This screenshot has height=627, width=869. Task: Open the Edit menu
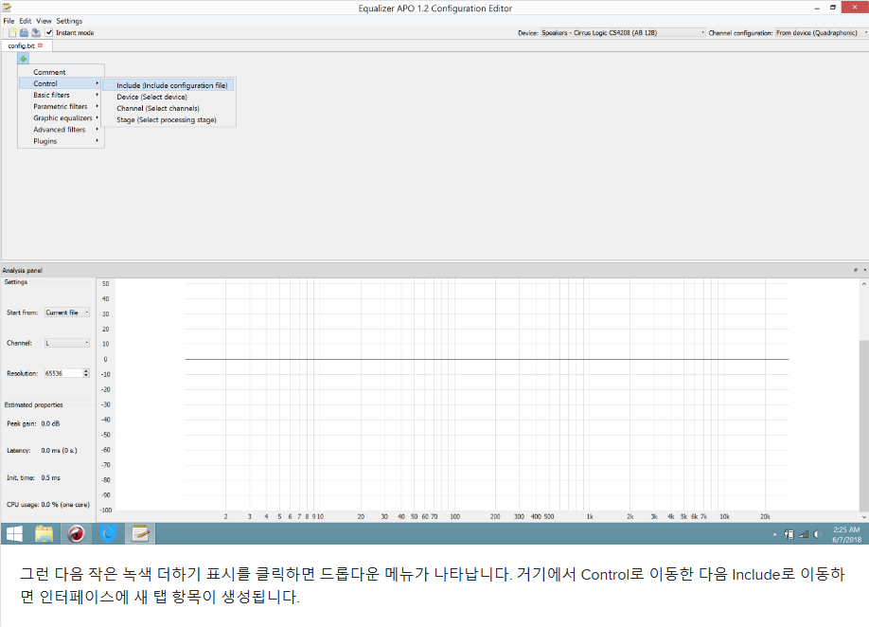point(26,21)
